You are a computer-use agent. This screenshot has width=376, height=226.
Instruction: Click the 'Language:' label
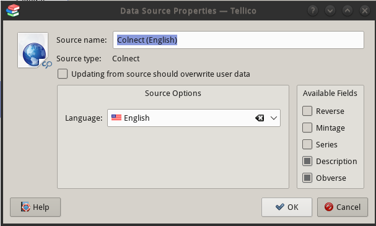pyautogui.click(x=84, y=118)
